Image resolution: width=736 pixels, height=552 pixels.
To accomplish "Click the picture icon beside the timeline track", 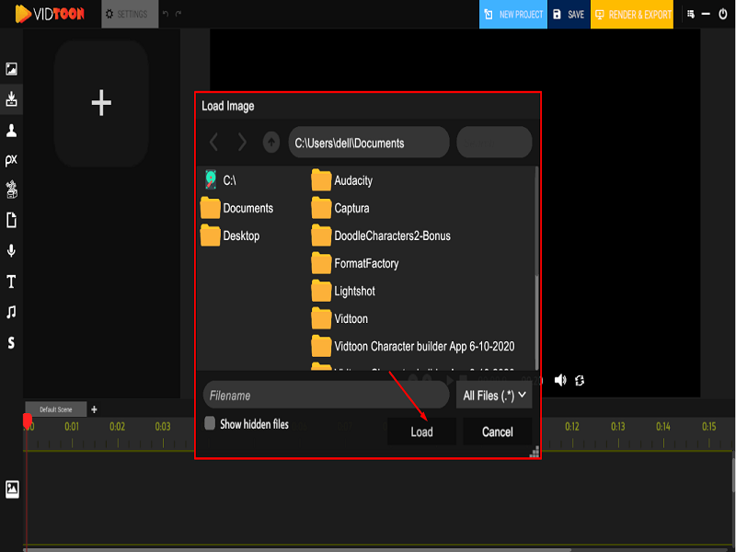I will (12, 489).
